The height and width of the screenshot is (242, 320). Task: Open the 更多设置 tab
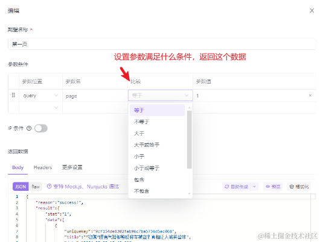tap(72, 167)
